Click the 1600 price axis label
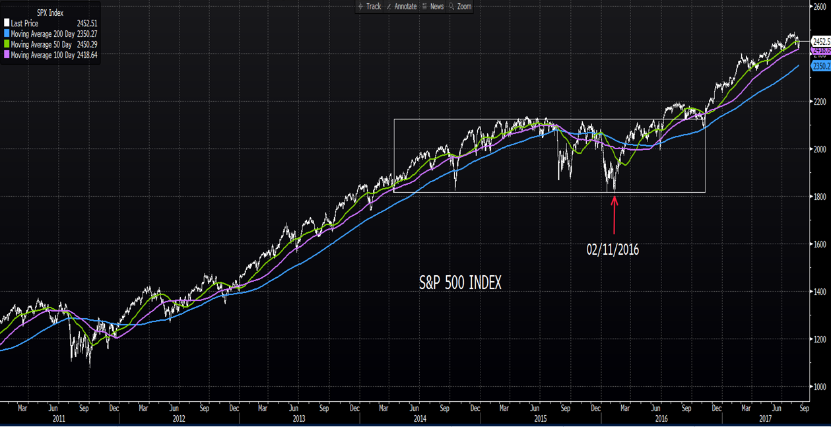The image size is (831, 427). click(820, 244)
